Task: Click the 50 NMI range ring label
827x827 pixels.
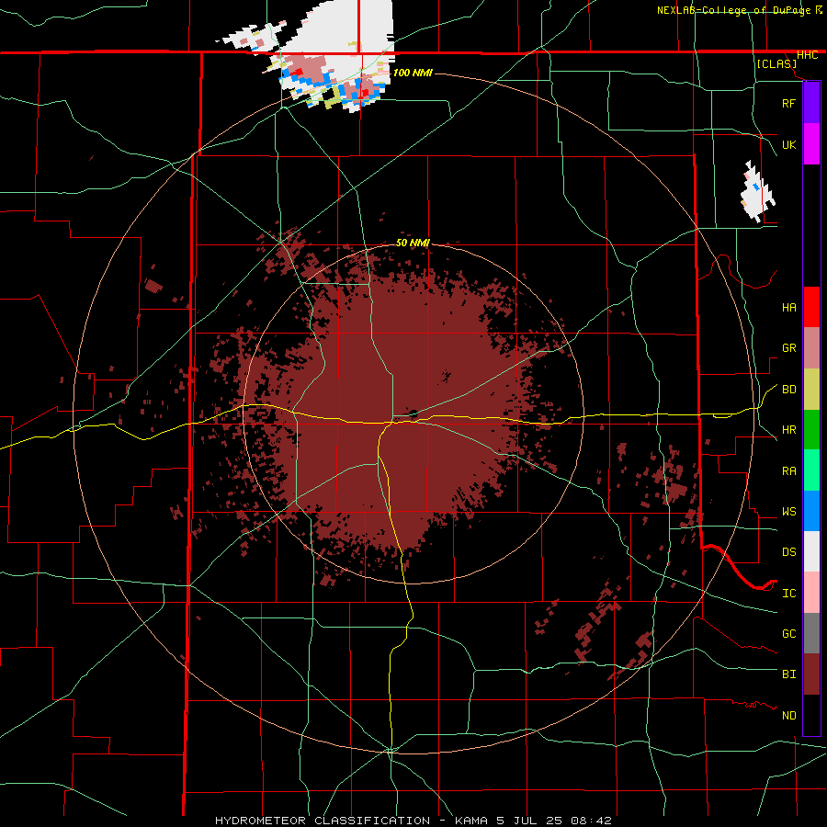Action: (x=413, y=243)
